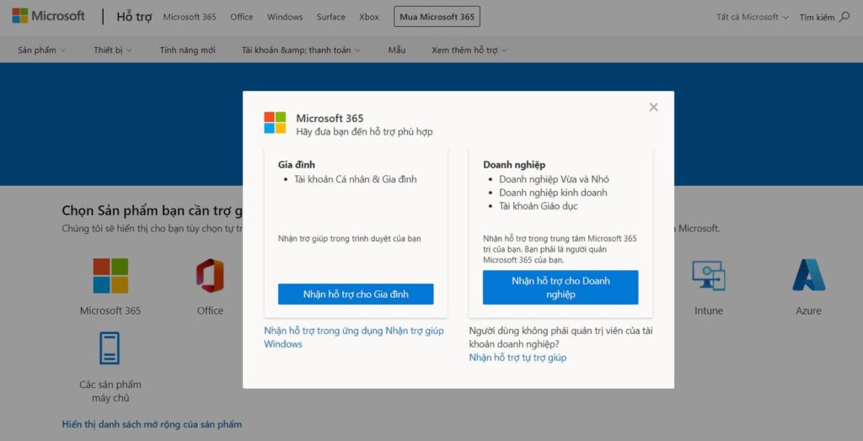Select the Microsoft 365 product icon
The image size is (863, 441).
click(110, 275)
